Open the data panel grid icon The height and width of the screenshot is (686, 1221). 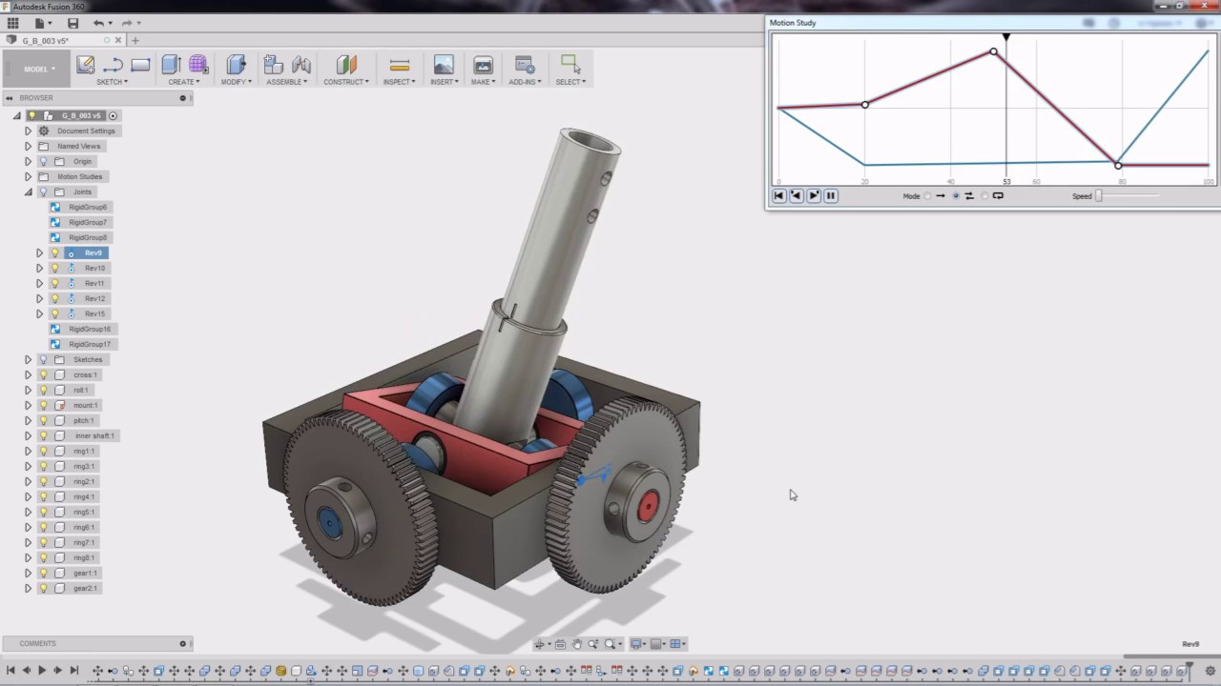coord(12,23)
